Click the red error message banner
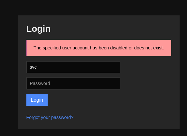The width and height of the screenshot is (187, 136). [99, 48]
